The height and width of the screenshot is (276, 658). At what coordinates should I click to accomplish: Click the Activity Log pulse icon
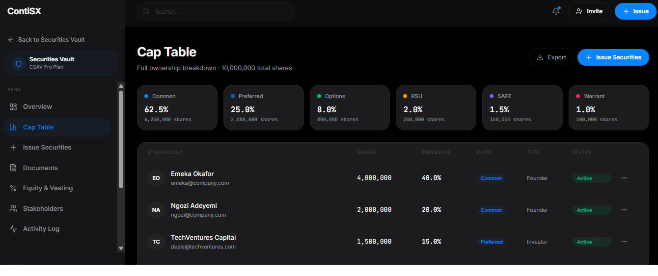(x=13, y=228)
